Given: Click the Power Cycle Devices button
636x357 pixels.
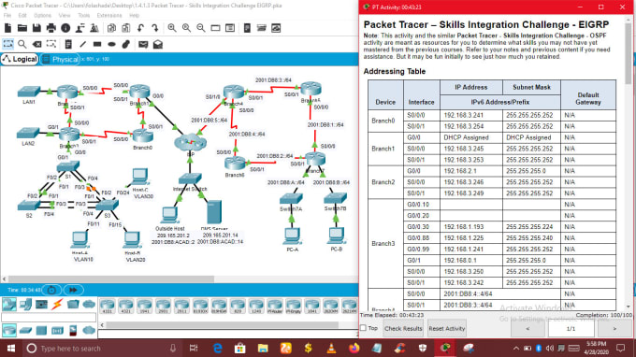Looking at the screenshot, I should click(51, 290).
